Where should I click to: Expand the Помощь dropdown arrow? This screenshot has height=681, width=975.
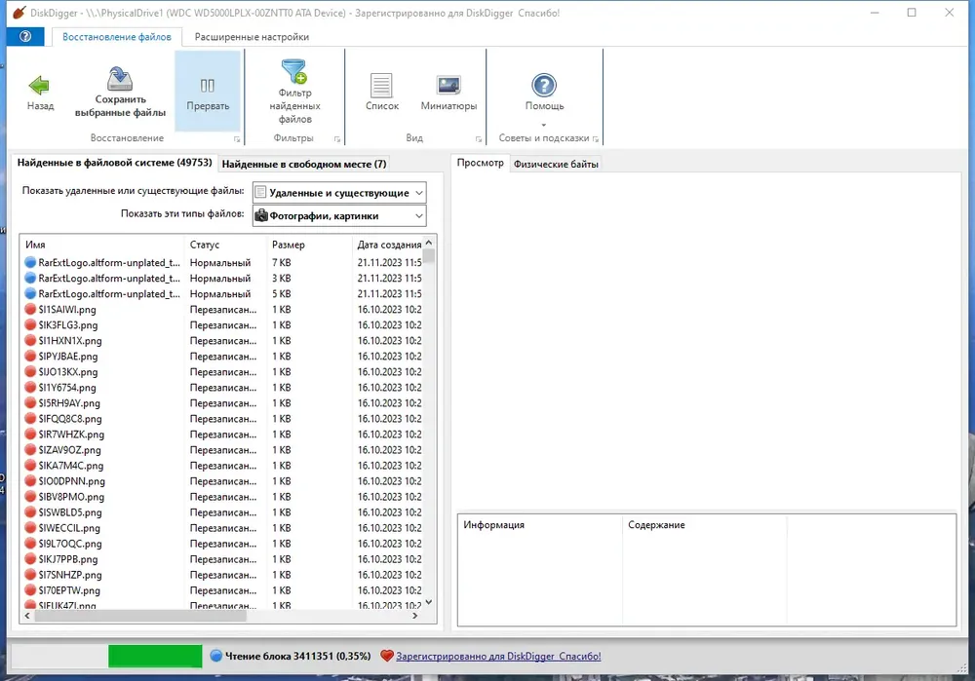pyautogui.click(x=543, y=125)
